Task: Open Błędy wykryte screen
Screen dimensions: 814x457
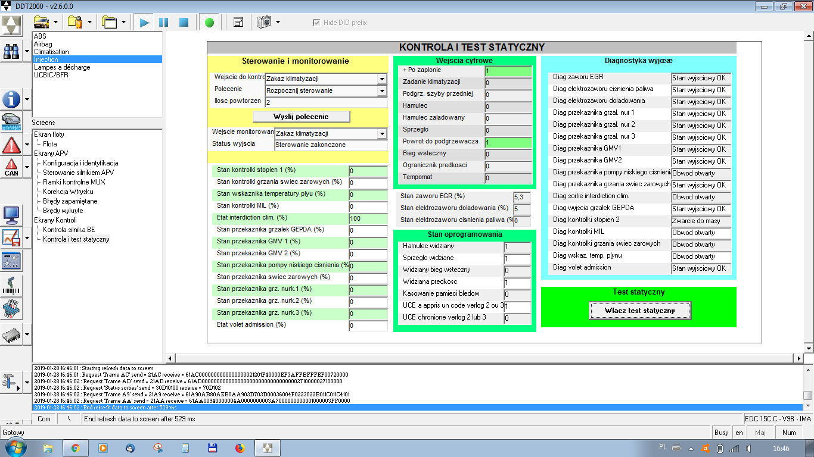Action: click(63, 211)
